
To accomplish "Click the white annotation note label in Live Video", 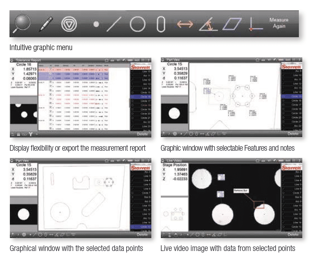I will (x=241, y=191).
